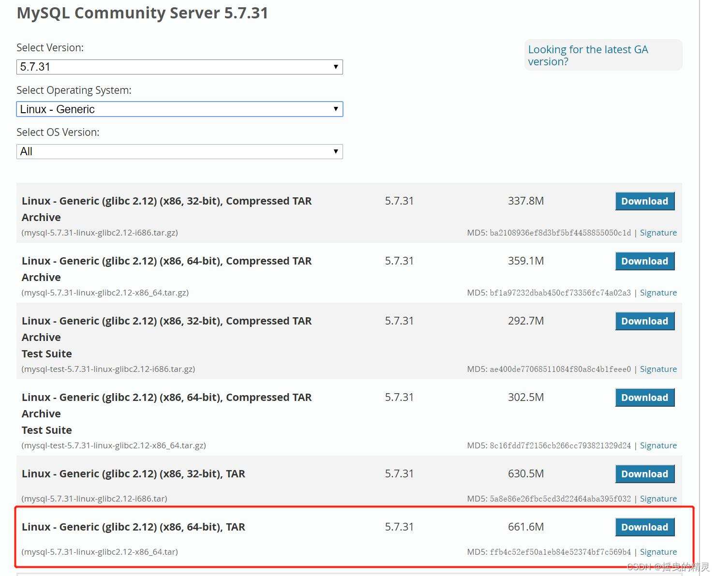Click the MD5 hash starting with ae400de77
Screen dimensions: 717x576
tap(560, 369)
